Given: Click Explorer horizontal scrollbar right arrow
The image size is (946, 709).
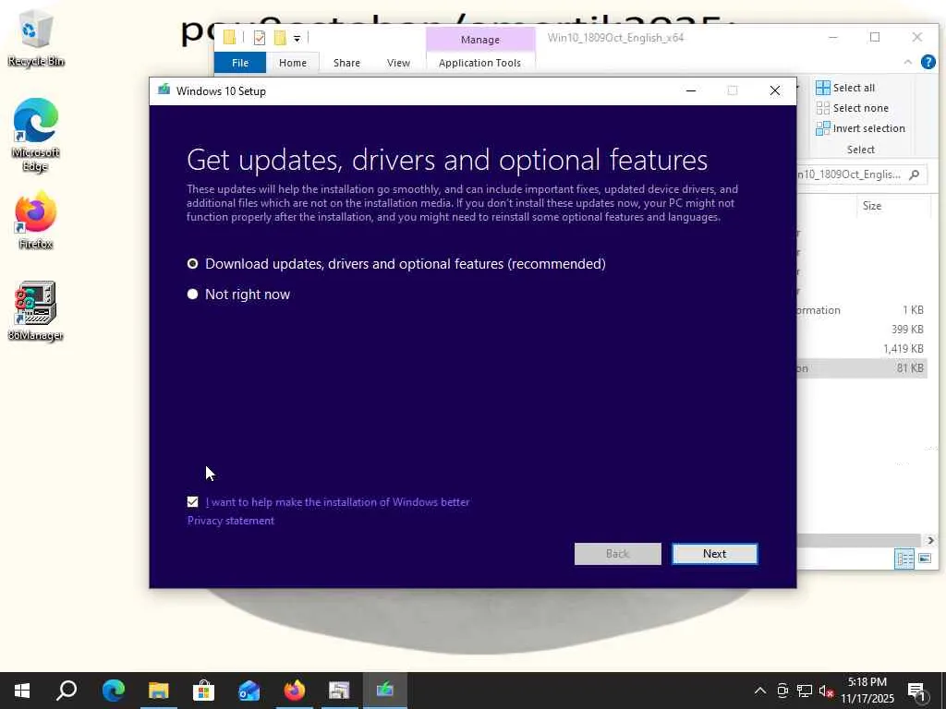Looking at the screenshot, I should tap(930, 540).
